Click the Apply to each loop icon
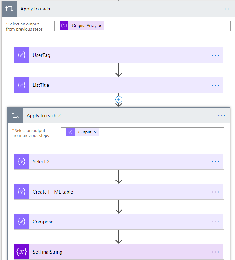The image size is (235, 260). click(x=9, y=9)
